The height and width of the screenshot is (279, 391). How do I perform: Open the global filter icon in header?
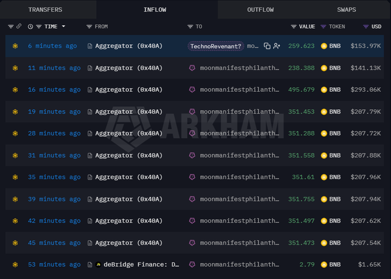tap(11, 26)
